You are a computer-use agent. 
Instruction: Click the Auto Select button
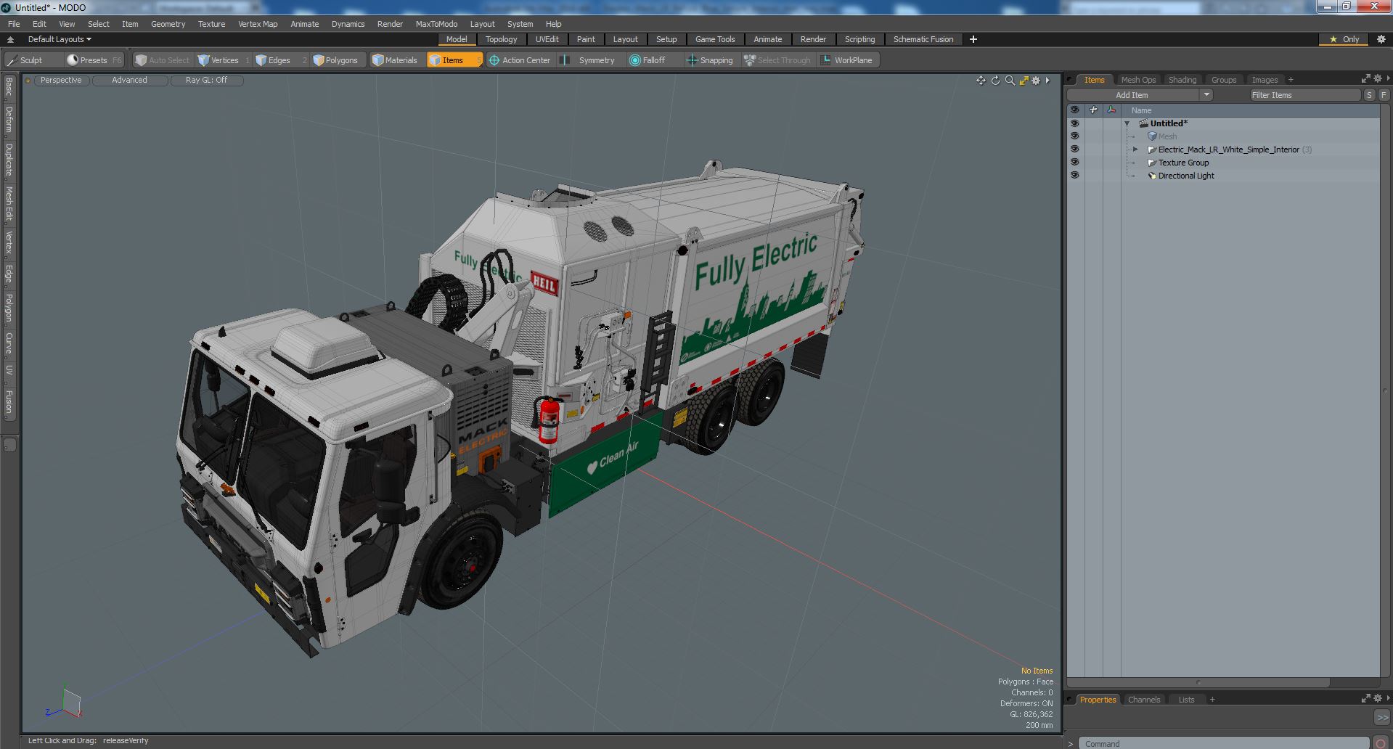(x=163, y=60)
